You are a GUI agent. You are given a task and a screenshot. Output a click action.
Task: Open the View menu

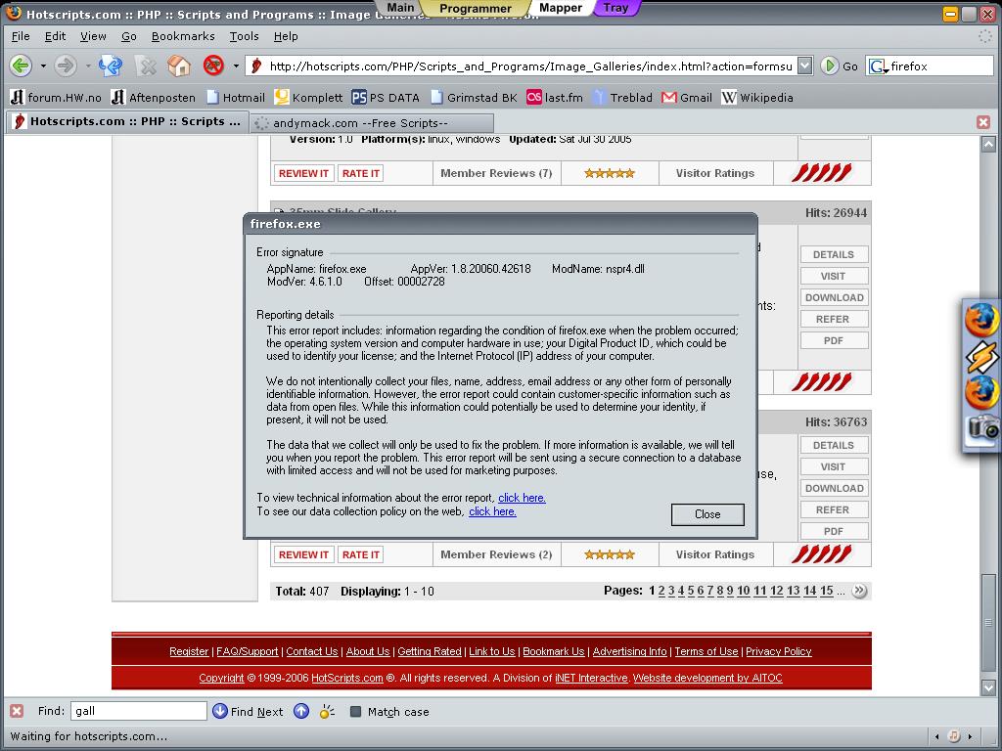93,36
